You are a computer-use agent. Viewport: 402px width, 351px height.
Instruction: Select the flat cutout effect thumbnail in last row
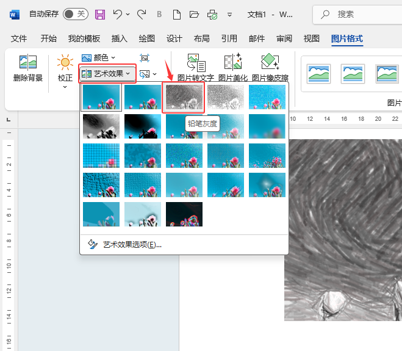click(x=101, y=214)
